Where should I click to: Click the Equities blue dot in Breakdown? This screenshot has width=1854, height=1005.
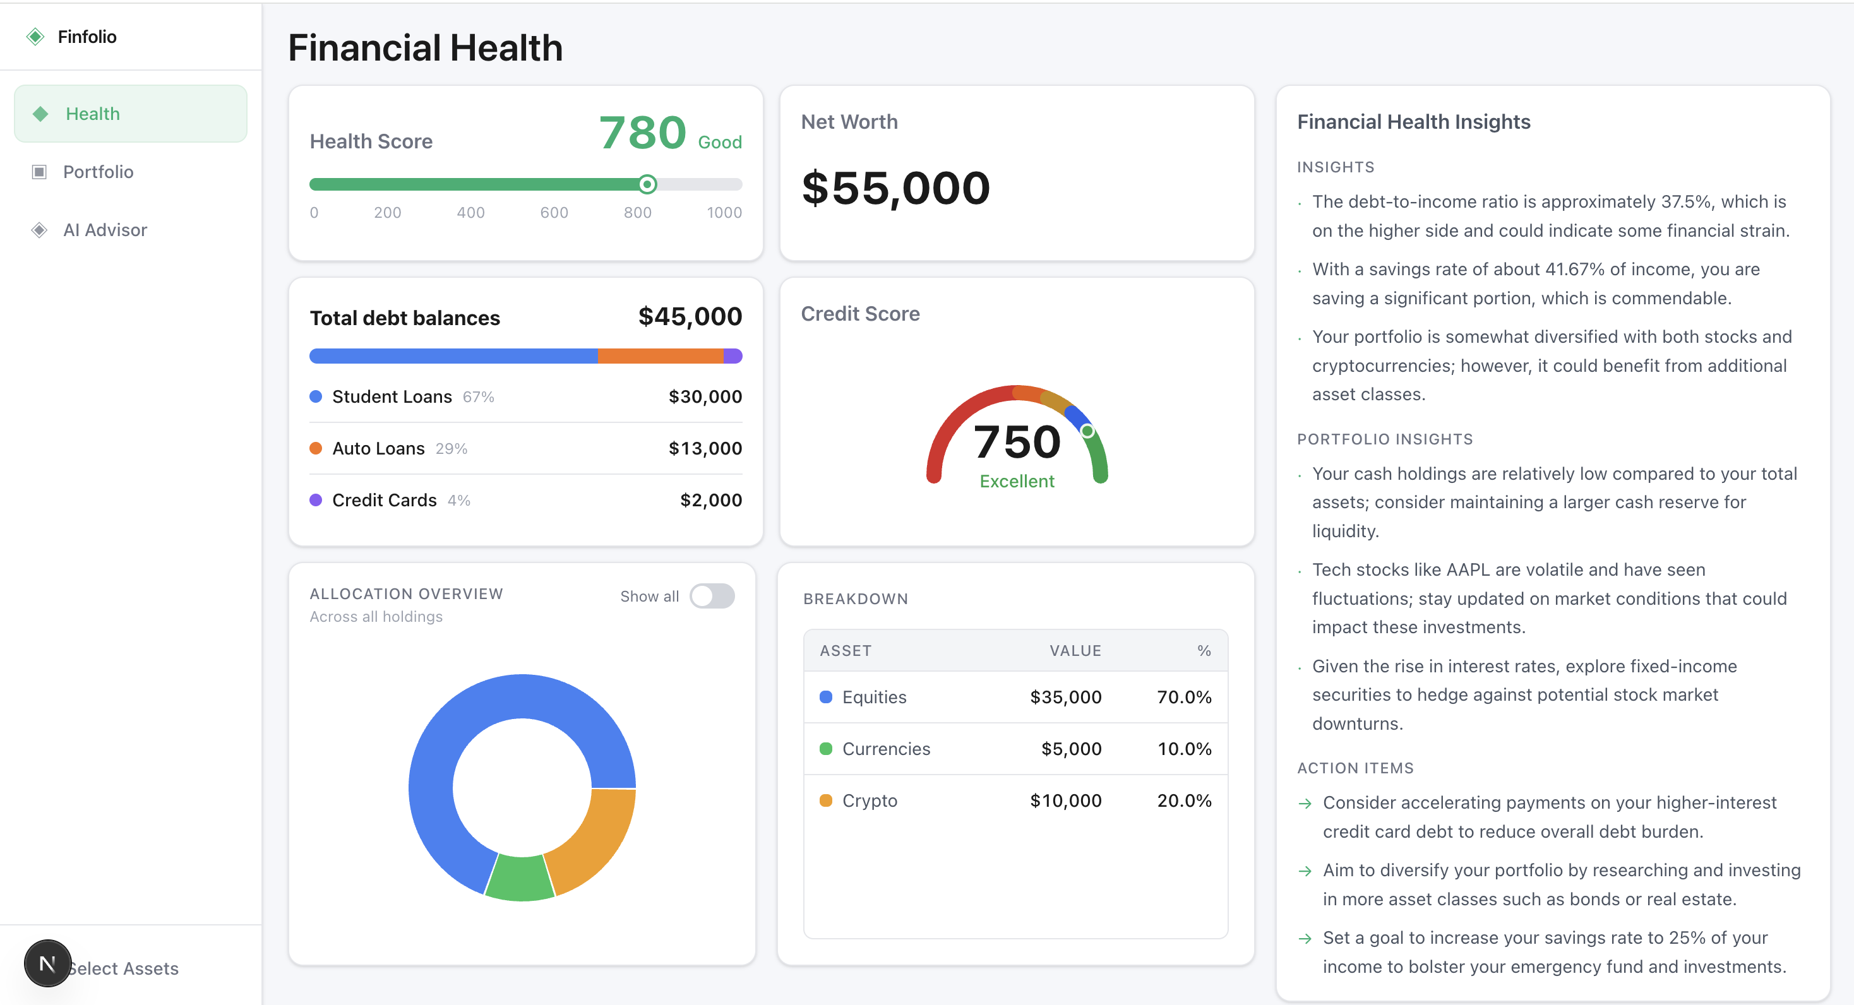825,696
